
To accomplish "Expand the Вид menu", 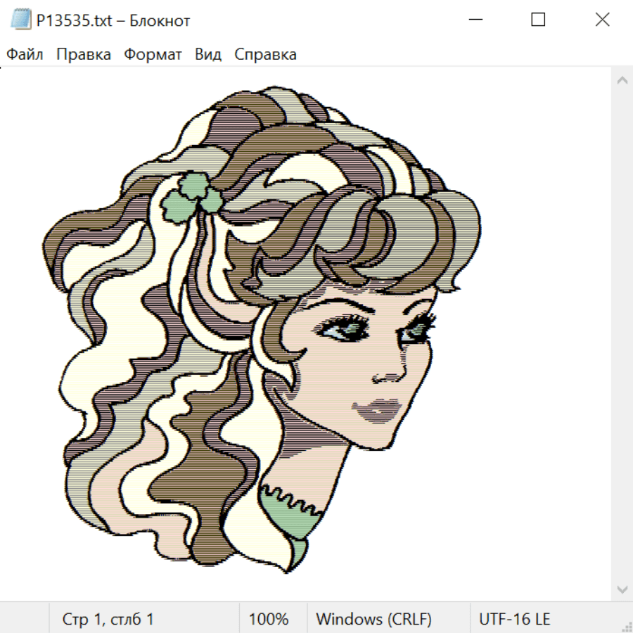I will [x=207, y=55].
